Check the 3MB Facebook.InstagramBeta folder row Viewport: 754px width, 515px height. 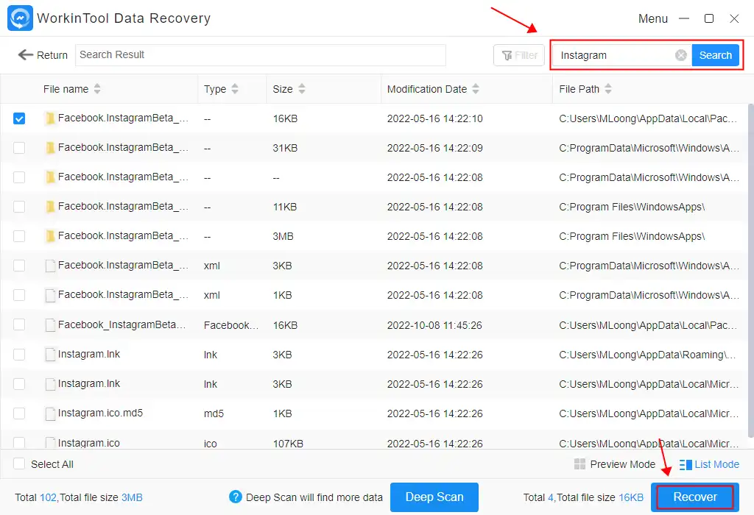(x=19, y=236)
